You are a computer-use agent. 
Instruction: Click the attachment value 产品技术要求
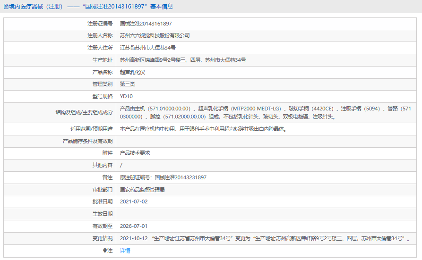click(135, 153)
